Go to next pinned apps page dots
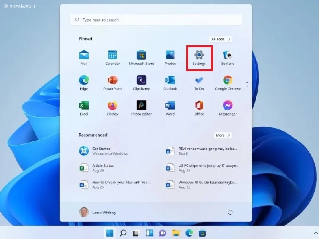The image size is (319, 239). 247,84
